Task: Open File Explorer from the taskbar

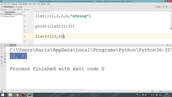Action: pos(10,95)
